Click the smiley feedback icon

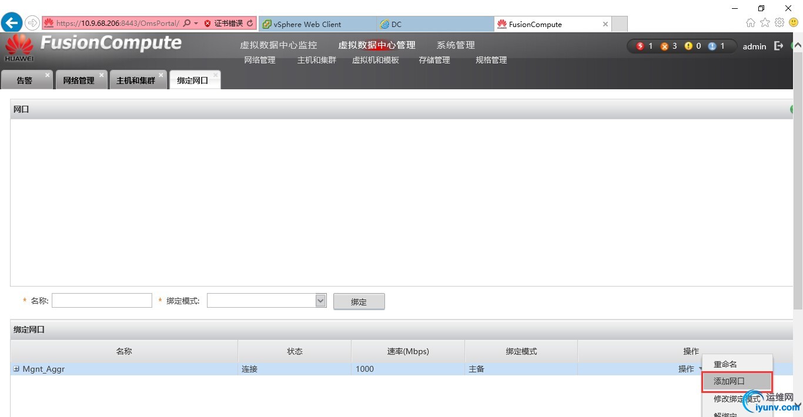(x=794, y=22)
